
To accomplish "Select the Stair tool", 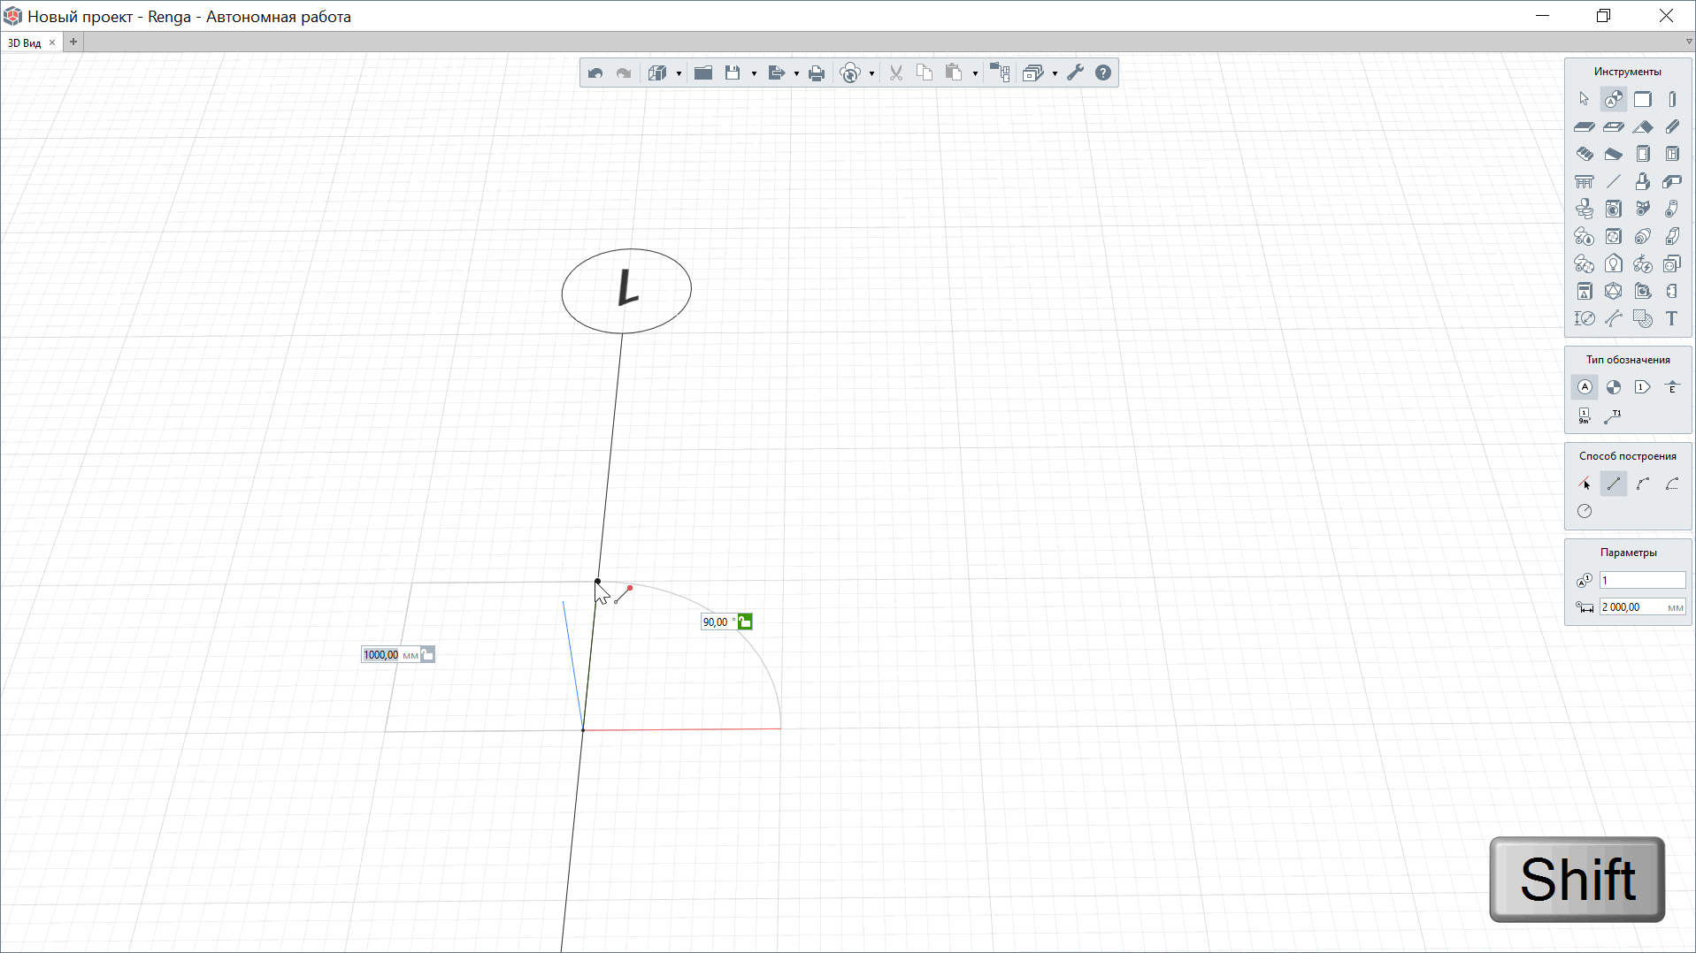I will point(1584,154).
